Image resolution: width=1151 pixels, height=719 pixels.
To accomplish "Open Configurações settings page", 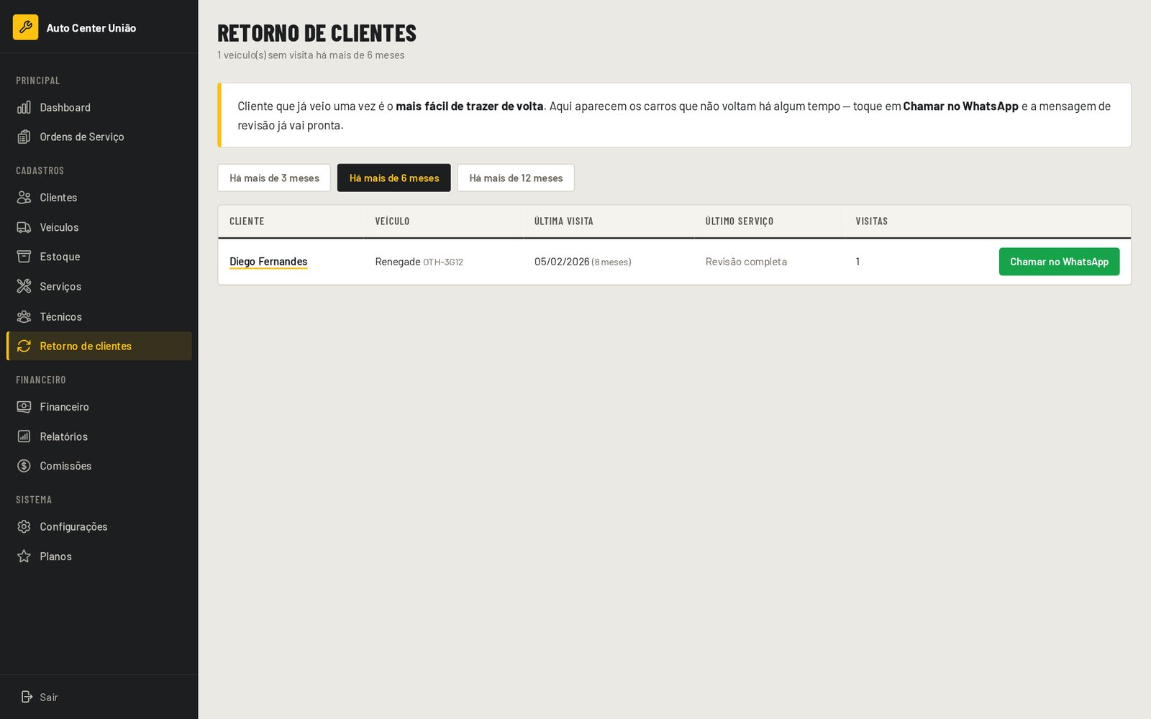I will tap(99, 526).
